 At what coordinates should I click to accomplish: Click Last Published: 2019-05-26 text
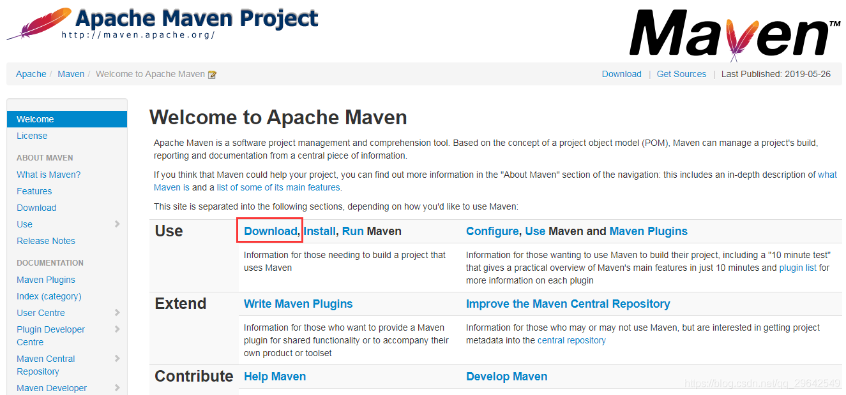point(776,74)
